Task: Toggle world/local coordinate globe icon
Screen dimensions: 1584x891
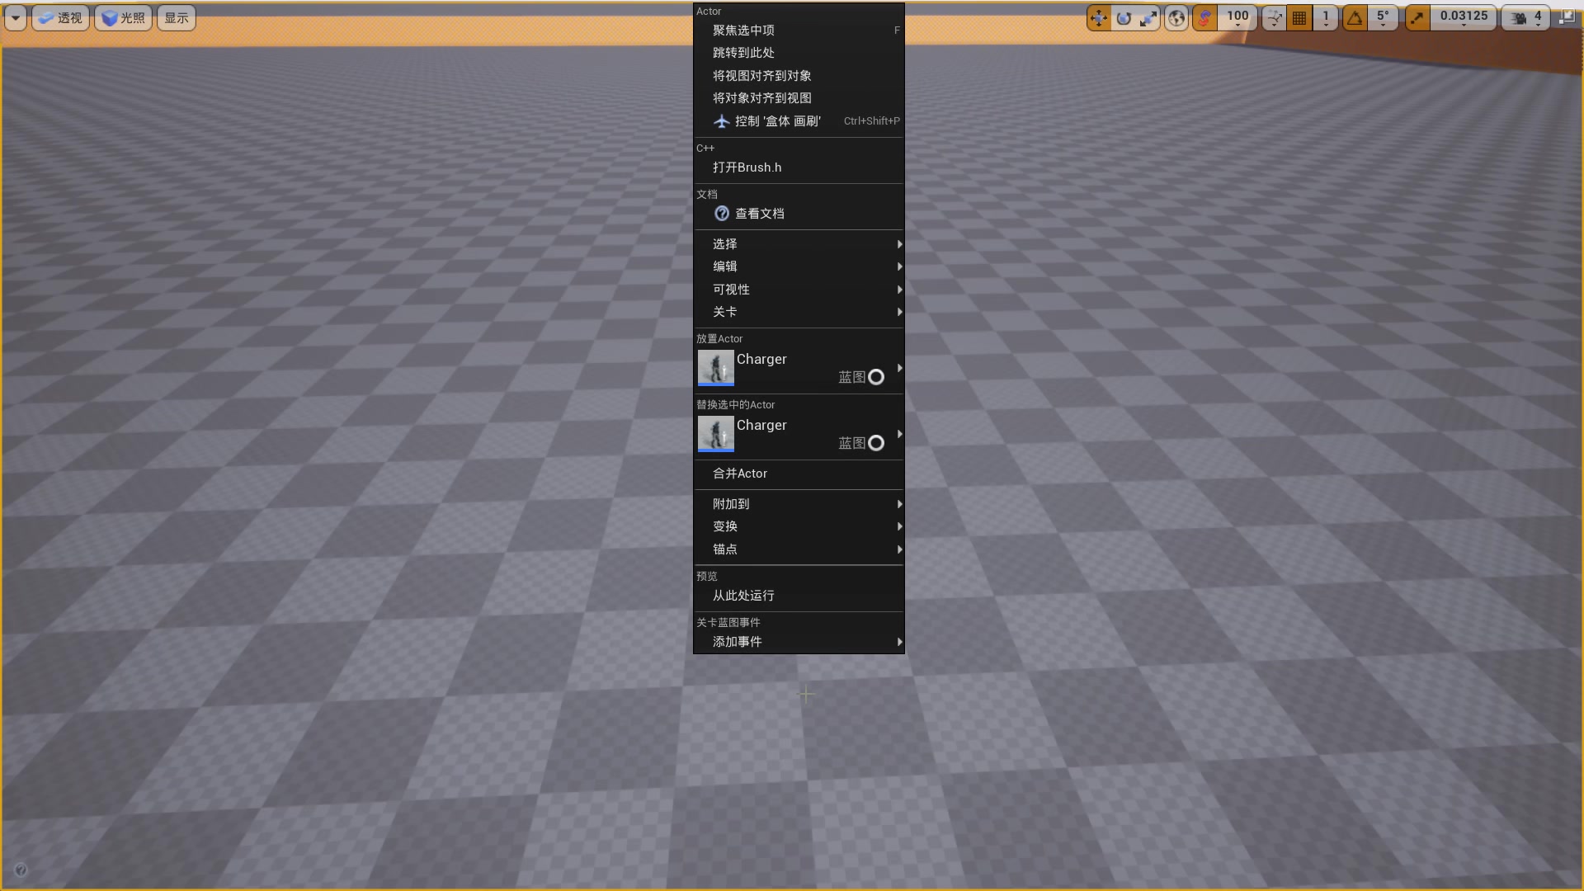Action: click(1176, 18)
